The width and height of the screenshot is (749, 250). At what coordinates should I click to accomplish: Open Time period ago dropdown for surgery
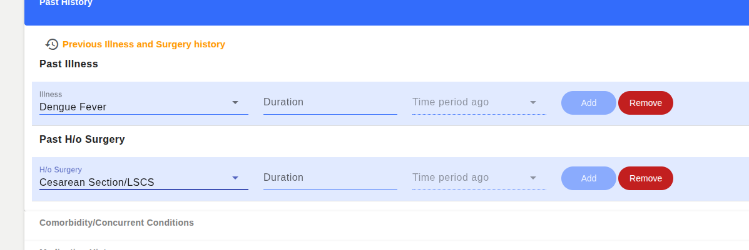pyautogui.click(x=479, y=178)
